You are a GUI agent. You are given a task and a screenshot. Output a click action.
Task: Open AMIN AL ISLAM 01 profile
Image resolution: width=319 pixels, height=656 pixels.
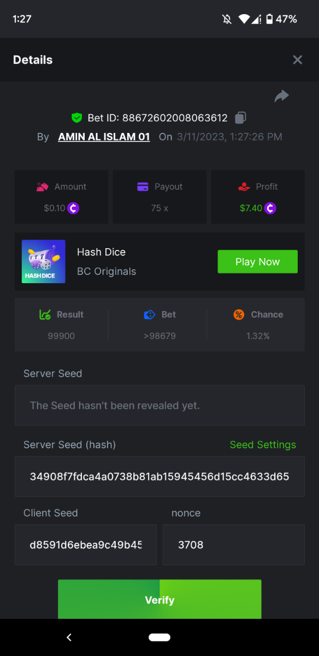[104, 137]
